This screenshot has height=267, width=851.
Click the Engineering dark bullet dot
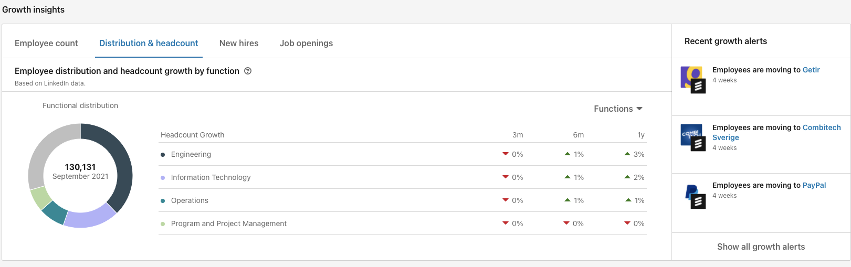coord(163,155)
